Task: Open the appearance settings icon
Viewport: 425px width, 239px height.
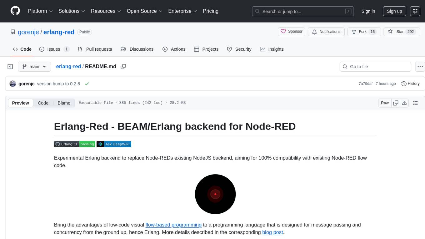Action: (415, 11)
